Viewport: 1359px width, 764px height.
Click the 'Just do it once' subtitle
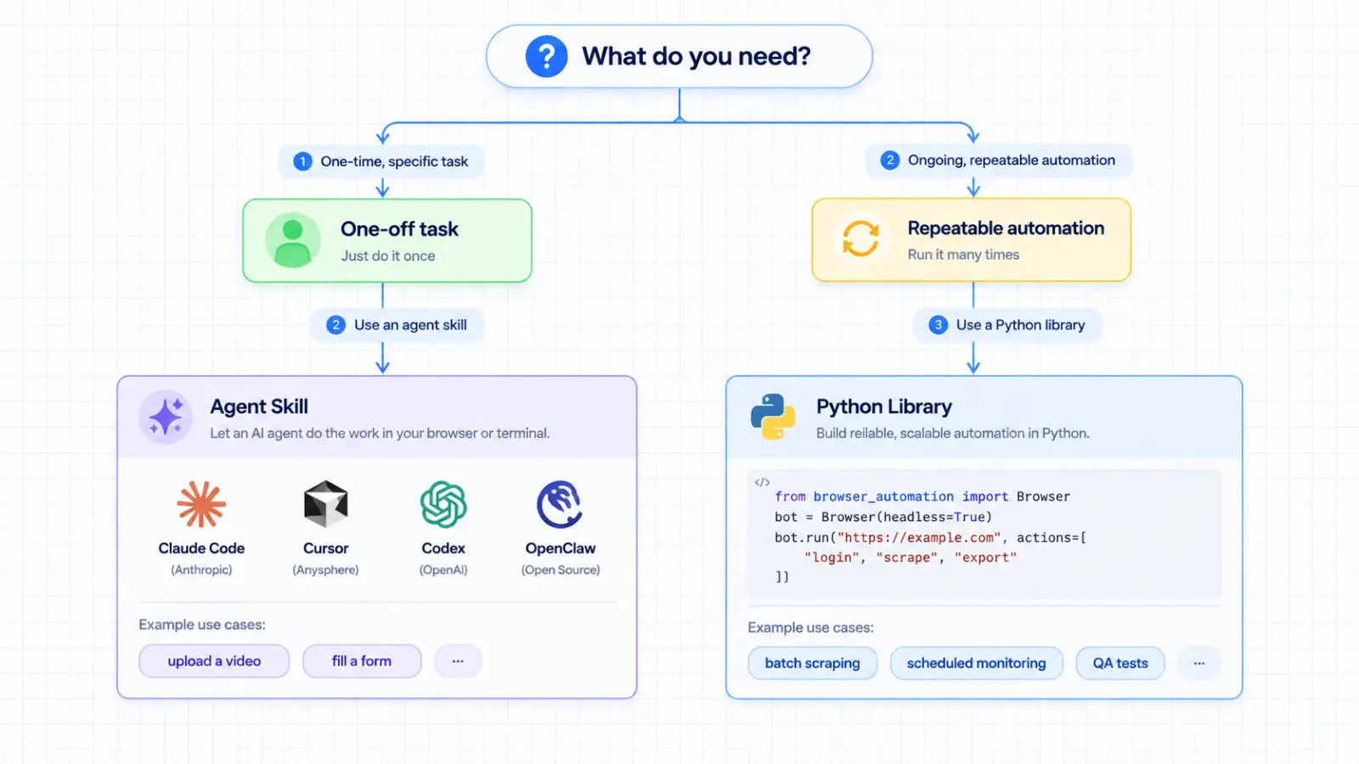pyautogui.click(x=388, y=256)
